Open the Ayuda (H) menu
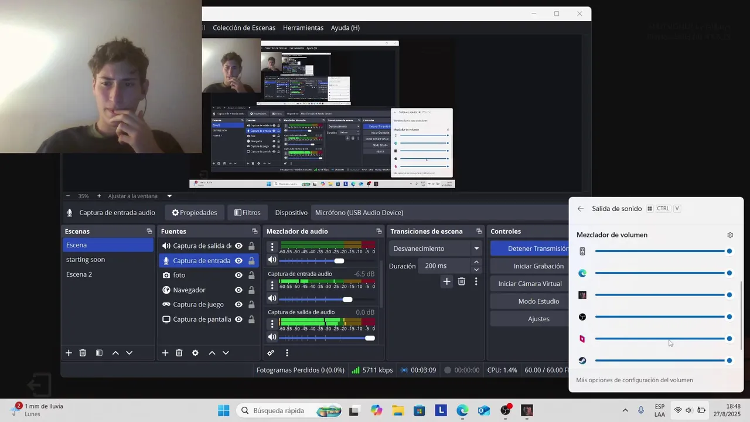 [x=345, y=28]
